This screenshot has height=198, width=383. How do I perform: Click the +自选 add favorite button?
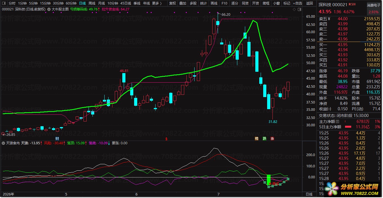click(x=298, y=3)
